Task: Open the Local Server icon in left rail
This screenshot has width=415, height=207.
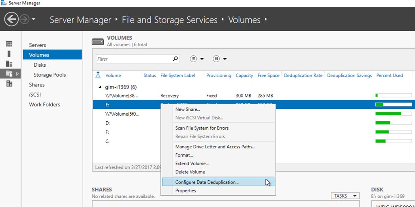Action: (x=9, y=54)
